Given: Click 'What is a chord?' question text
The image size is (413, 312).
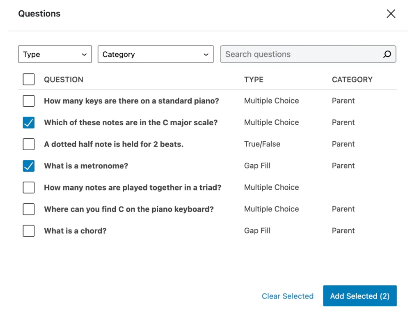Looking at the screenshot, I should click(x=75, y=231).
